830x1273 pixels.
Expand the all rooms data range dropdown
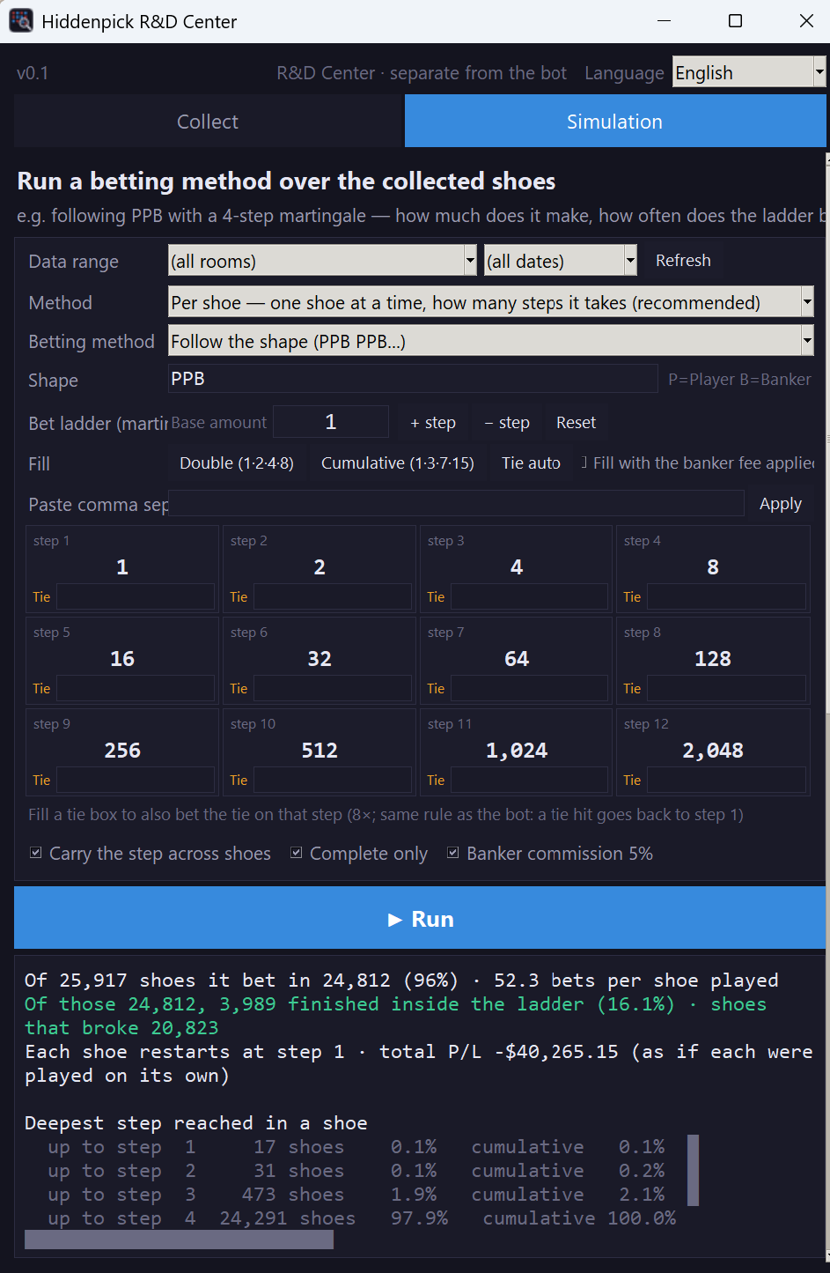click(x=322, y=261)
